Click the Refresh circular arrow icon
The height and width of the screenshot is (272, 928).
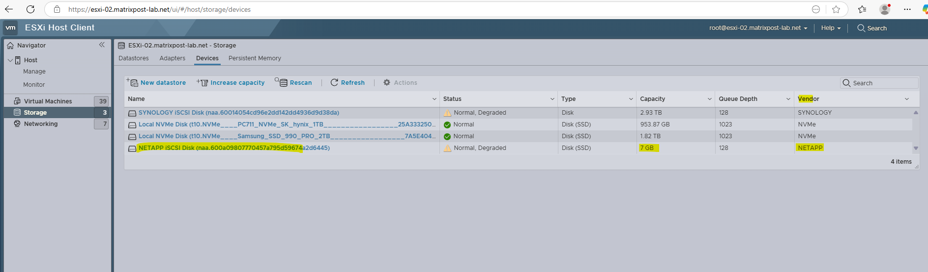[x=334, y=82]
